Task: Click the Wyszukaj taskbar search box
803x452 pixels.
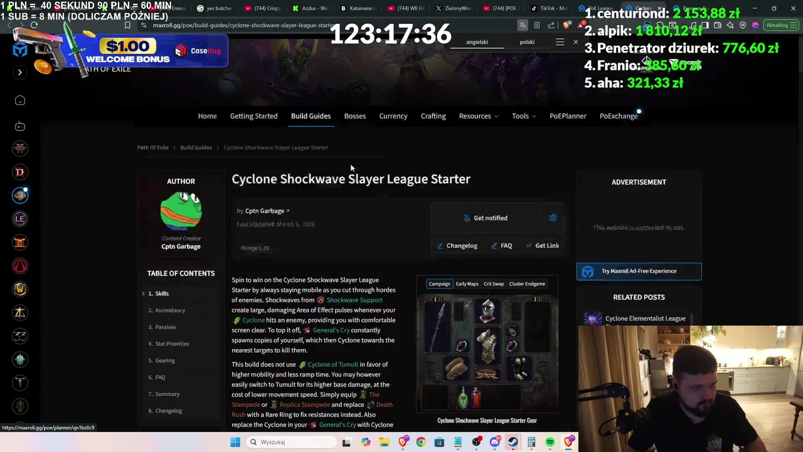Action: (290, 442)
